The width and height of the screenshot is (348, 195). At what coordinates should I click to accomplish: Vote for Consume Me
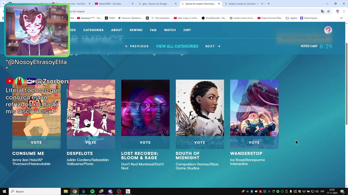pos(36,142)
